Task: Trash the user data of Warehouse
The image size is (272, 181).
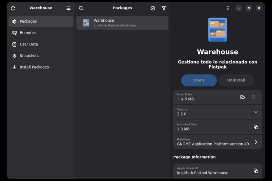Action: click(x=253, y=97)
